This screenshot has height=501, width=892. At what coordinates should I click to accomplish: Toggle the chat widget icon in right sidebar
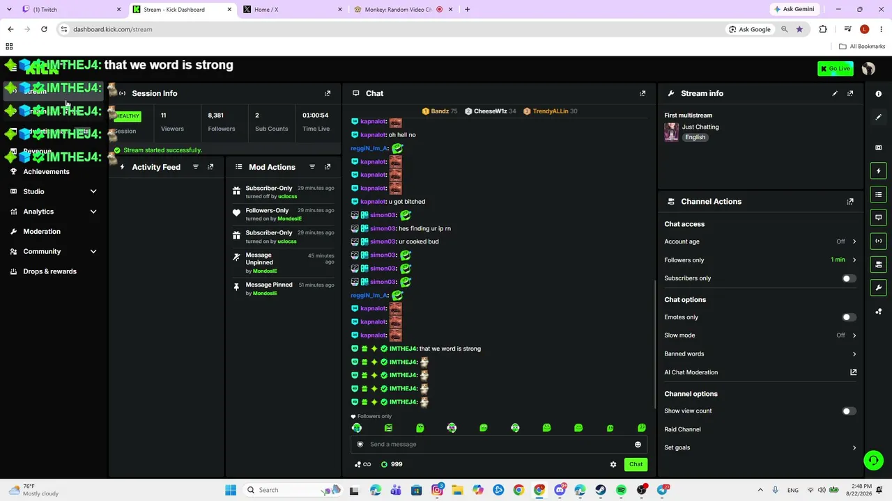click(x=879, y=218)
